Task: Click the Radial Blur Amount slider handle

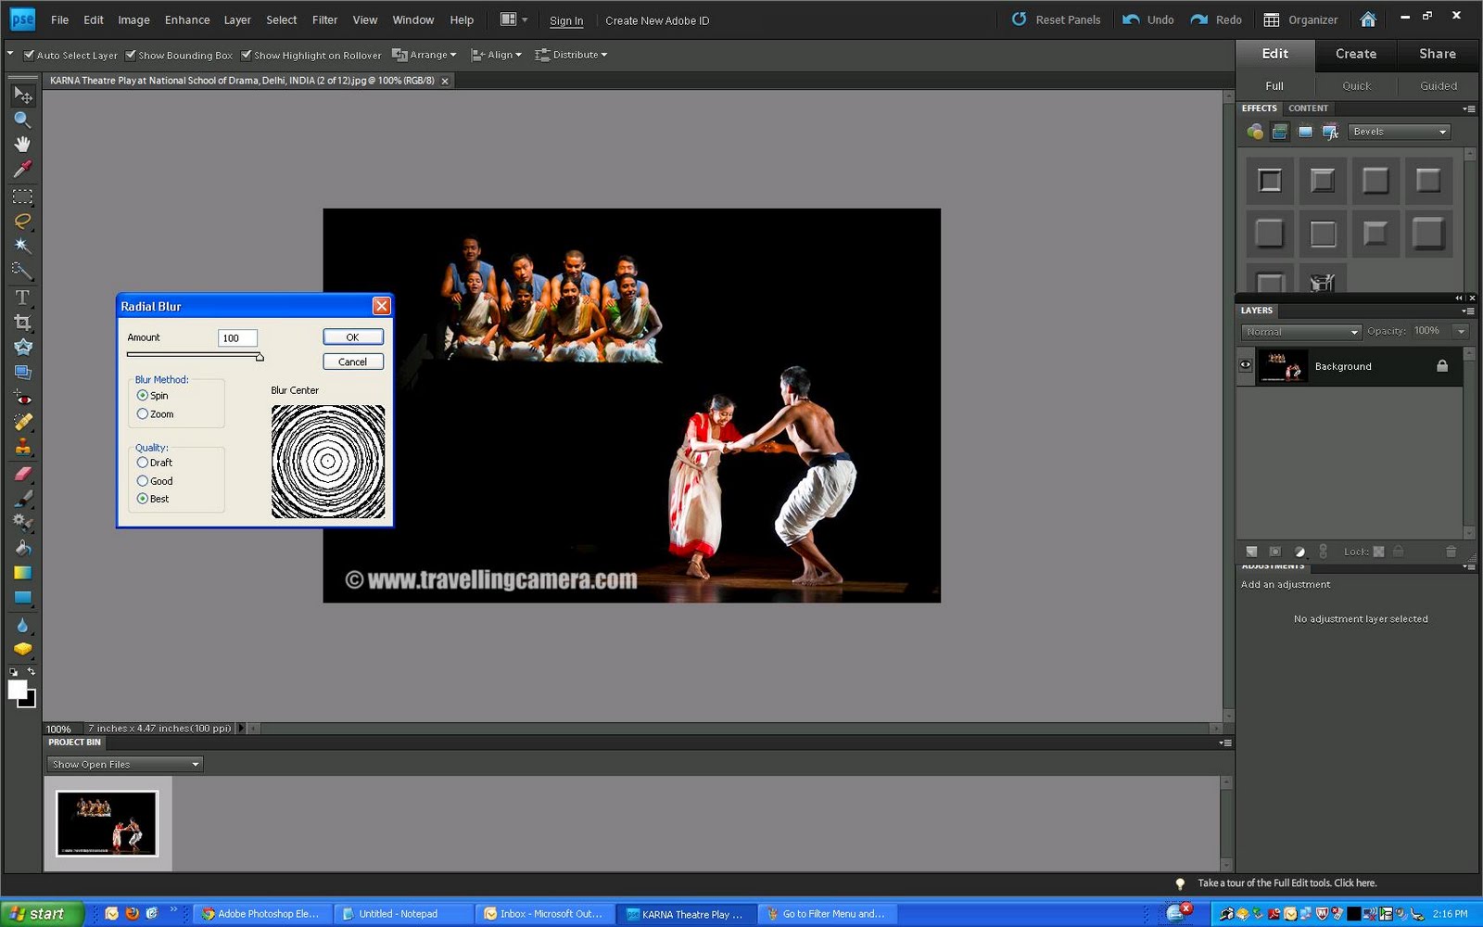Action: 260,357
